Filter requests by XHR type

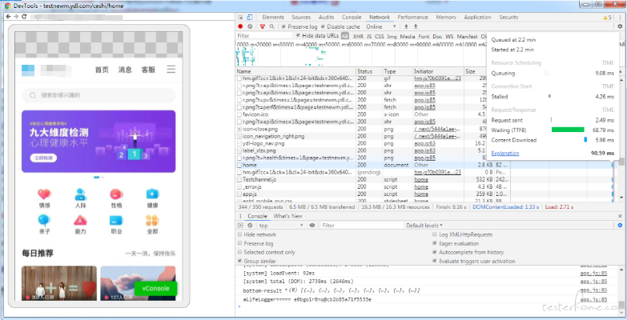pyautogui.click(x=358, y=36)
